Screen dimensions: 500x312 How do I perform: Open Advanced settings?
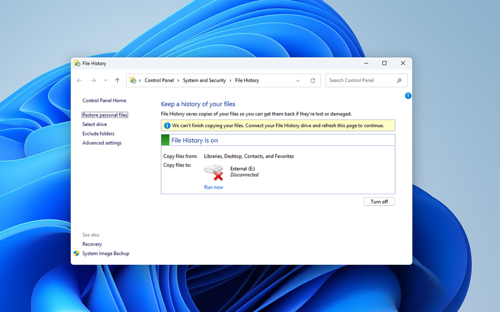point(102,143)
